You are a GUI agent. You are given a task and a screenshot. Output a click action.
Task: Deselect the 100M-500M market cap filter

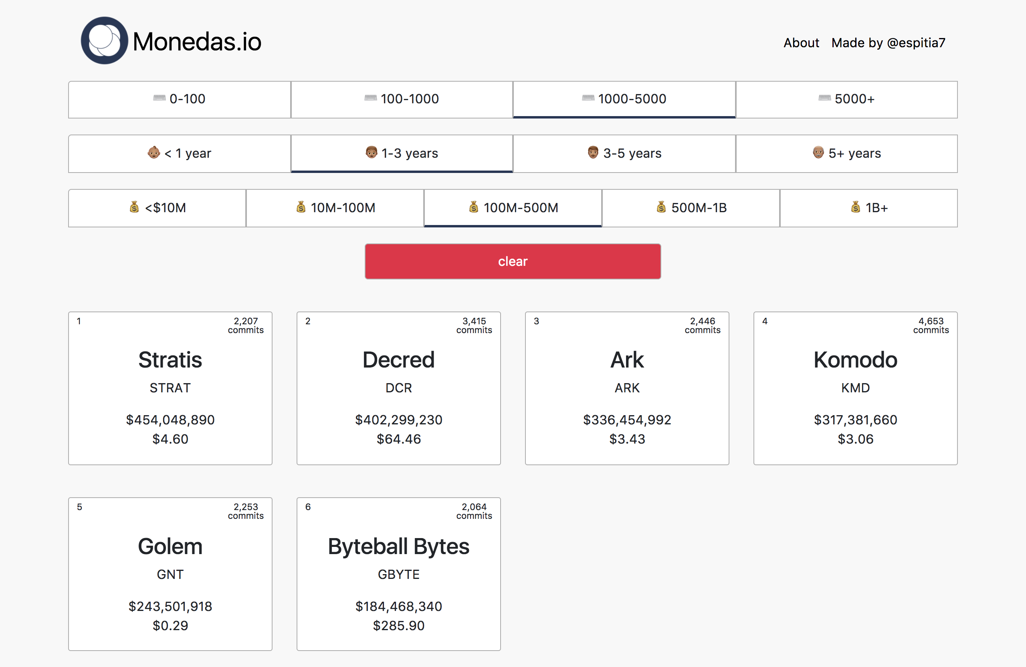click(x=513, y=208)
